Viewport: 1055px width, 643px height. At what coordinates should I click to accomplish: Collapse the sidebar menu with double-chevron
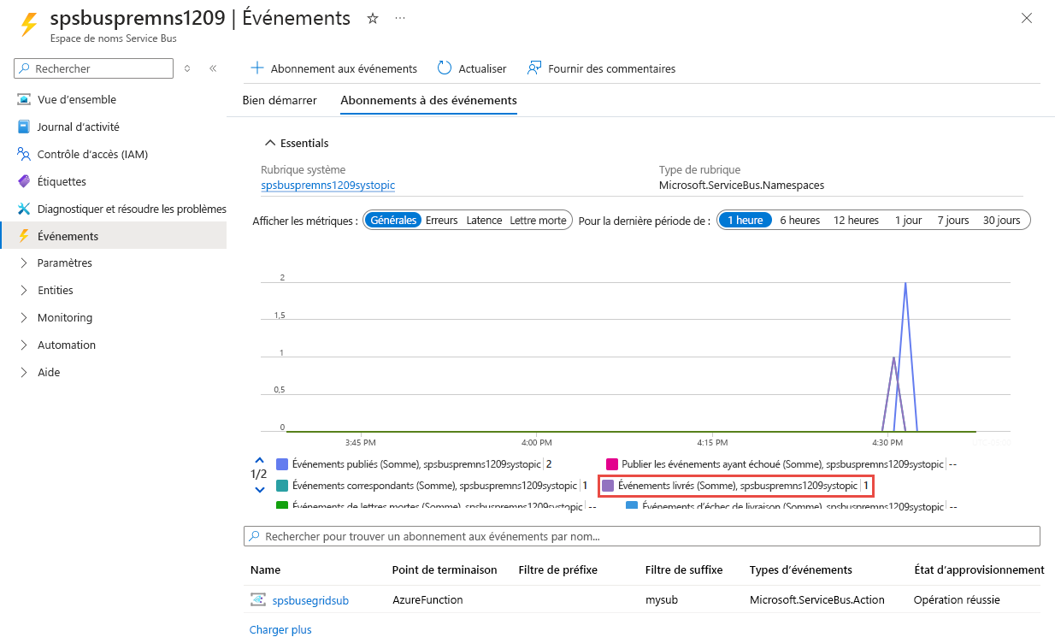point(213,68)
